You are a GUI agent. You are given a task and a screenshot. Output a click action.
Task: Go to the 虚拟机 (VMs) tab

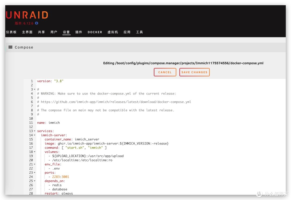pos(113,32)
